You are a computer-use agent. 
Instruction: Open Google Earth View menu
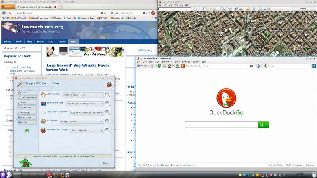click(170, 5)
